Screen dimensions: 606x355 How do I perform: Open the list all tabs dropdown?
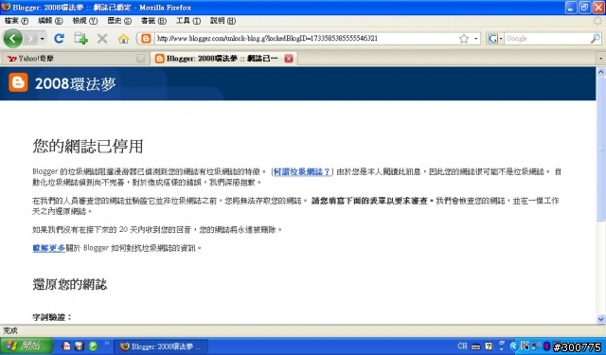[x=600, y=59]
